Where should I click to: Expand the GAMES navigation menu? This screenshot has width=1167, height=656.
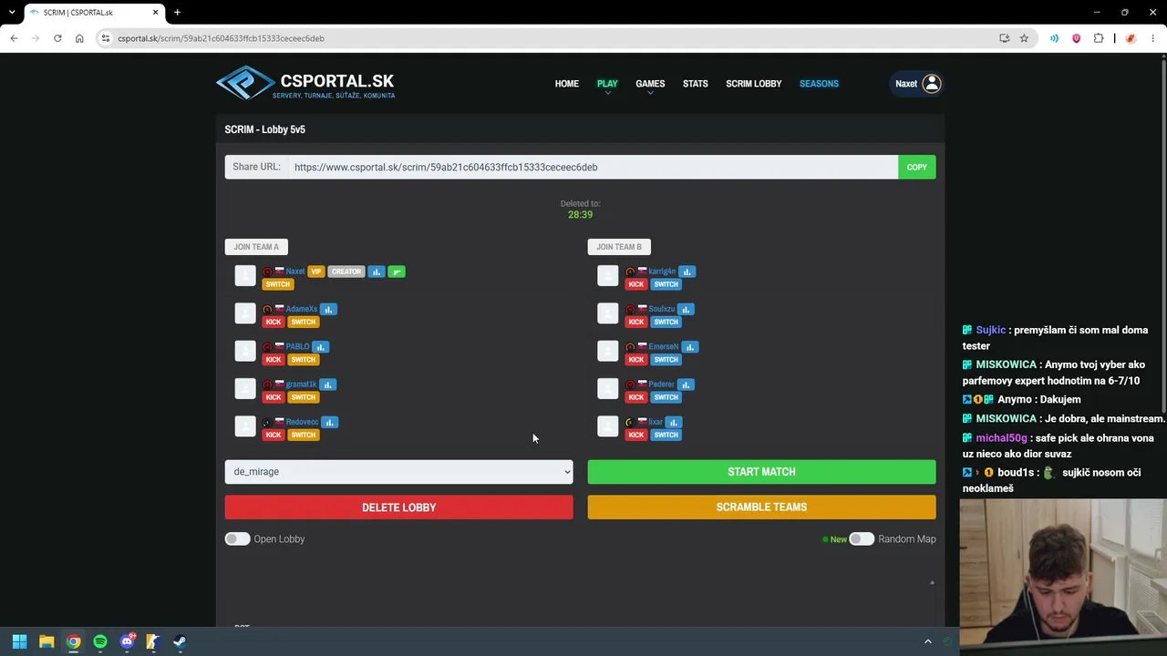point(650,84)
